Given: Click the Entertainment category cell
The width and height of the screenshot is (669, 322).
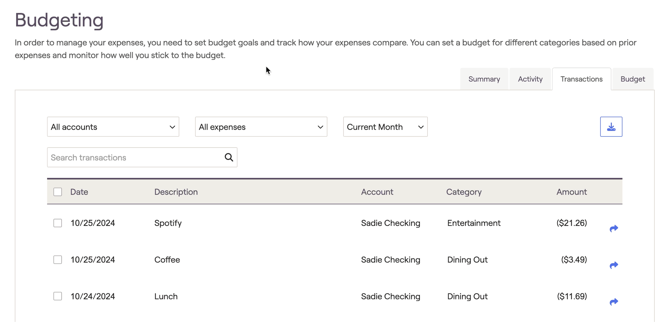Looking at the screenshot, I should click(x=474, y=223).
